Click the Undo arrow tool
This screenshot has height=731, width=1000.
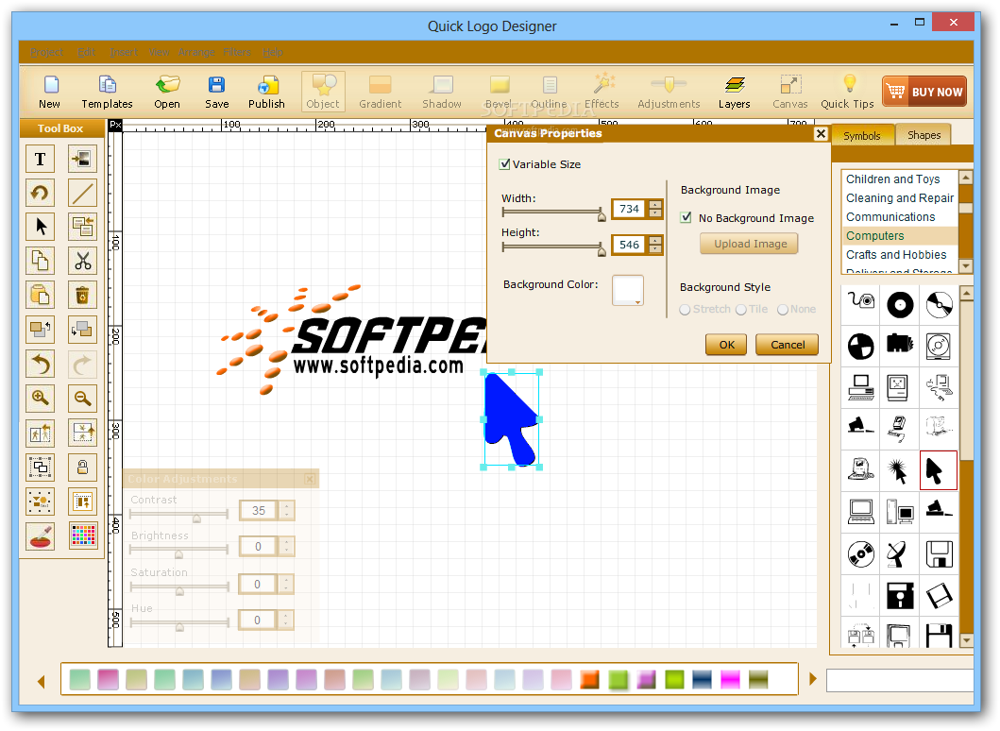point(40,365)
